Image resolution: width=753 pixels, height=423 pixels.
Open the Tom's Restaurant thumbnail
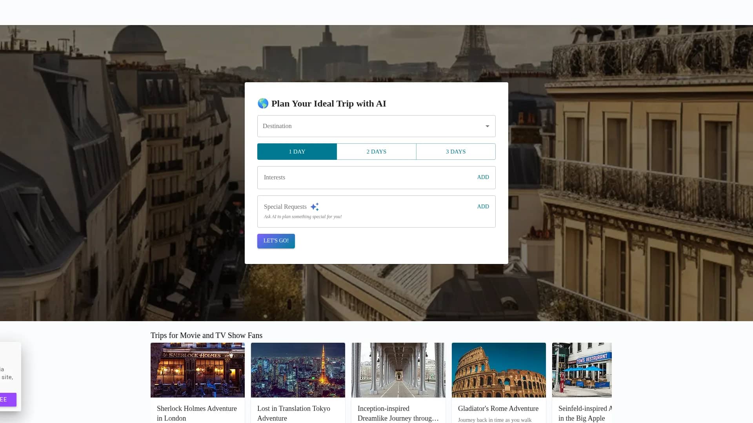[582, 370]
